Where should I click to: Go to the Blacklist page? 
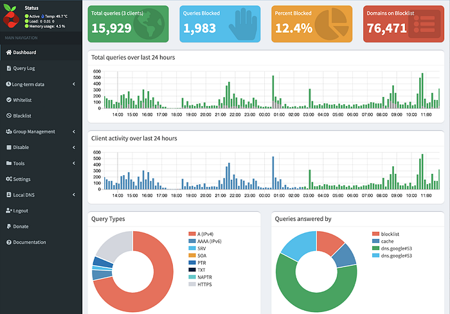pyautogui.click(x=41, y=116)
